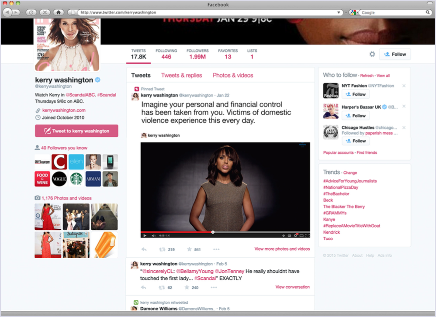Screen dimensions: 436x317
Task: Open the Armani follower avatar
Action: pyautogui.click(x=93, y=179)
